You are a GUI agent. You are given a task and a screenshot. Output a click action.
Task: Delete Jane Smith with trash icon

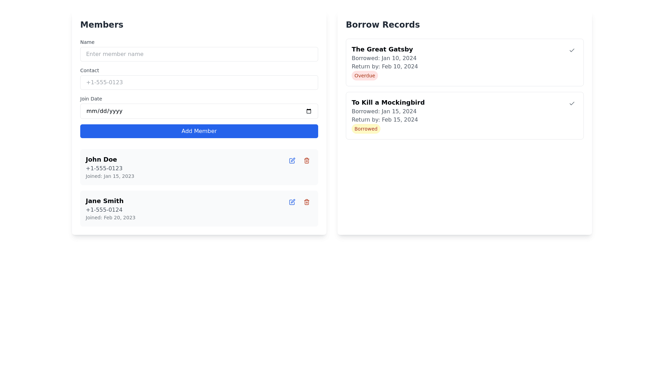point(306,202)
